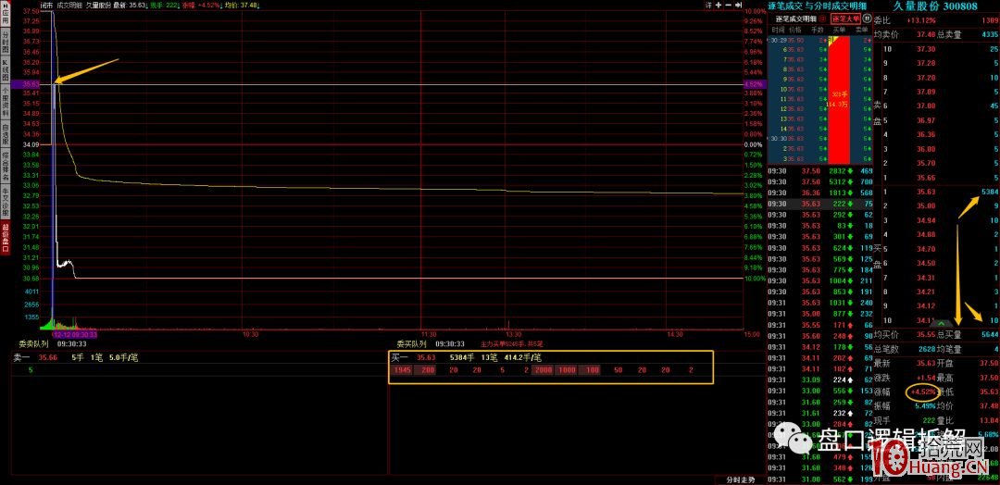
Task: Click the 4.52% purple marker on right axis
Action: click(x=753, y=83)
